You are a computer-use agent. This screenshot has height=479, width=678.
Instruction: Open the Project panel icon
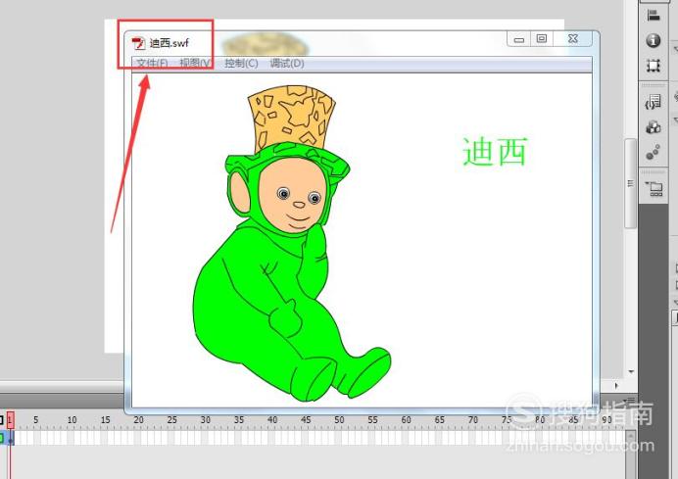[x=654, y=189]
